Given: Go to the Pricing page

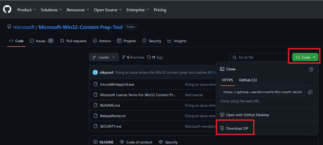Looking at the screenshot, I should point(160,10).
